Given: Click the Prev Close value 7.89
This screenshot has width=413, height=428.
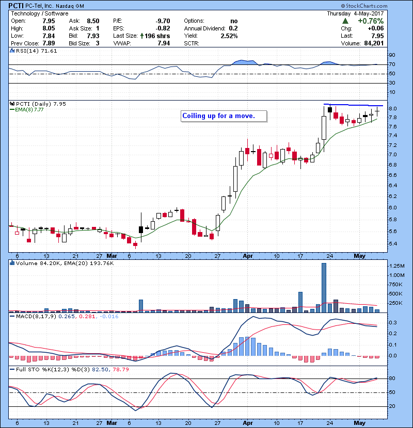Looking at the screenshot, I should click(x=49, y=43).
